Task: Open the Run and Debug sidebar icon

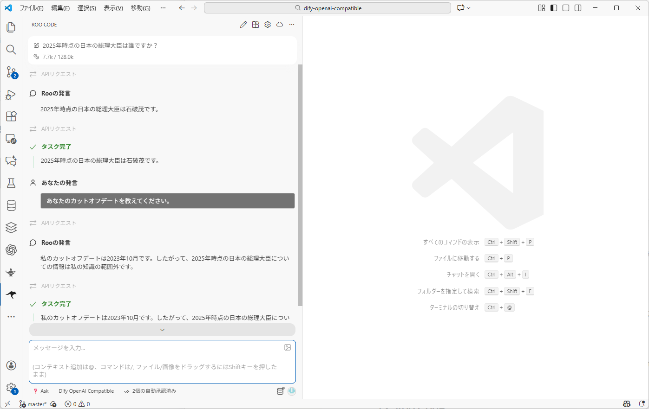Action: [x=11, y=95]
